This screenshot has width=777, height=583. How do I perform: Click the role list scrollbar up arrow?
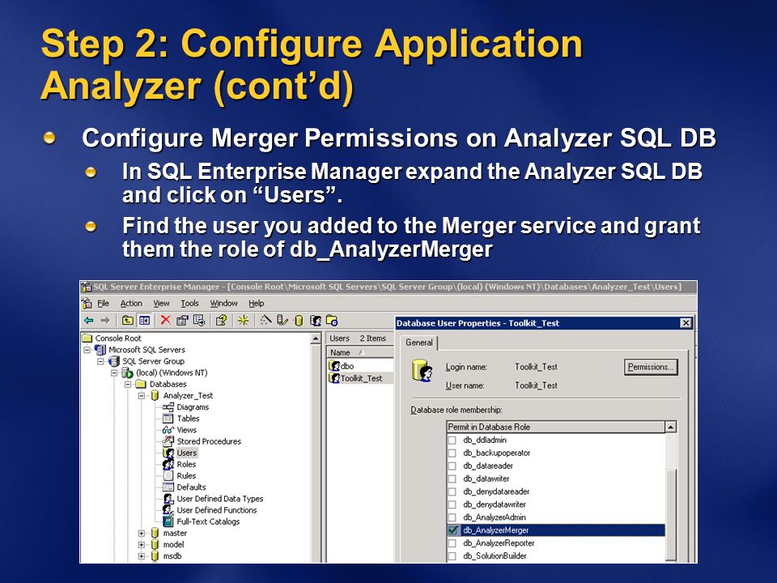coord(670,427)
